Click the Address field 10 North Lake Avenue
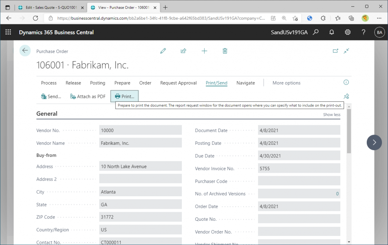 pyautogui.click(x=140, y=166)
